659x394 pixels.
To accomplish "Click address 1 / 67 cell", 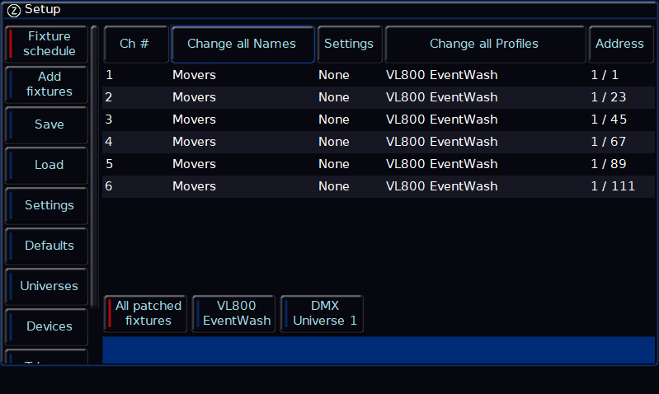I will coord(609,142).
